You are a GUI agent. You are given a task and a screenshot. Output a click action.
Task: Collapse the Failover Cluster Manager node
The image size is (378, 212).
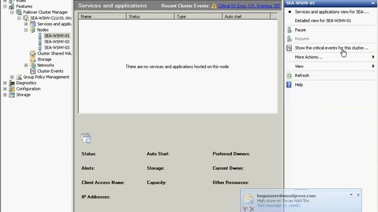click(12, 12)
